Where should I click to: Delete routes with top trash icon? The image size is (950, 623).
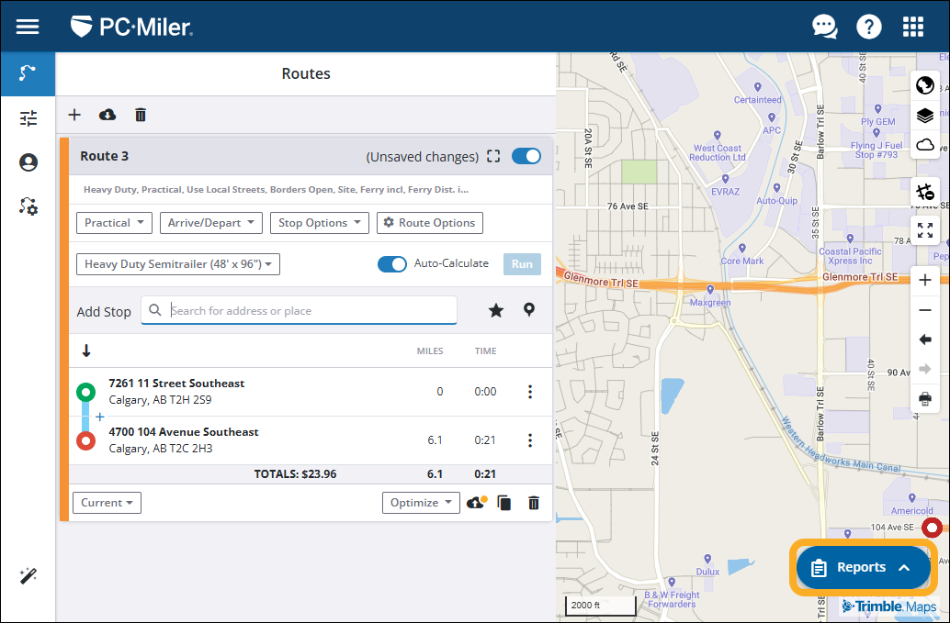(141, 115)
